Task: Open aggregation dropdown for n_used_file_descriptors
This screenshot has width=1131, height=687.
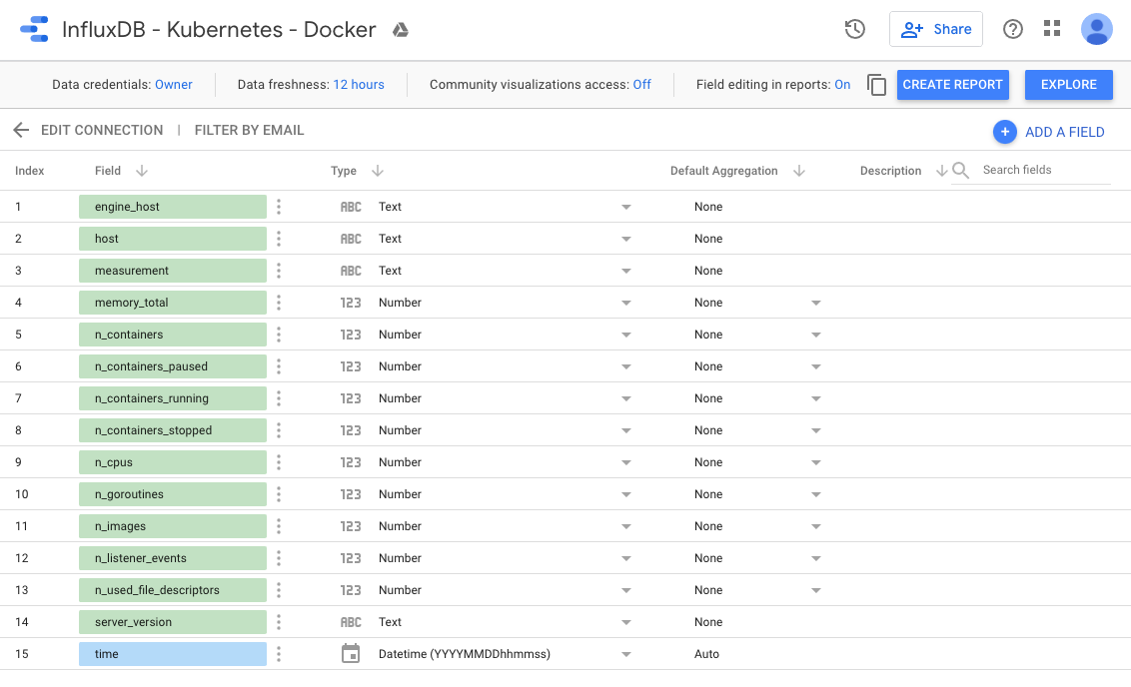Action: tap(816, 590)
